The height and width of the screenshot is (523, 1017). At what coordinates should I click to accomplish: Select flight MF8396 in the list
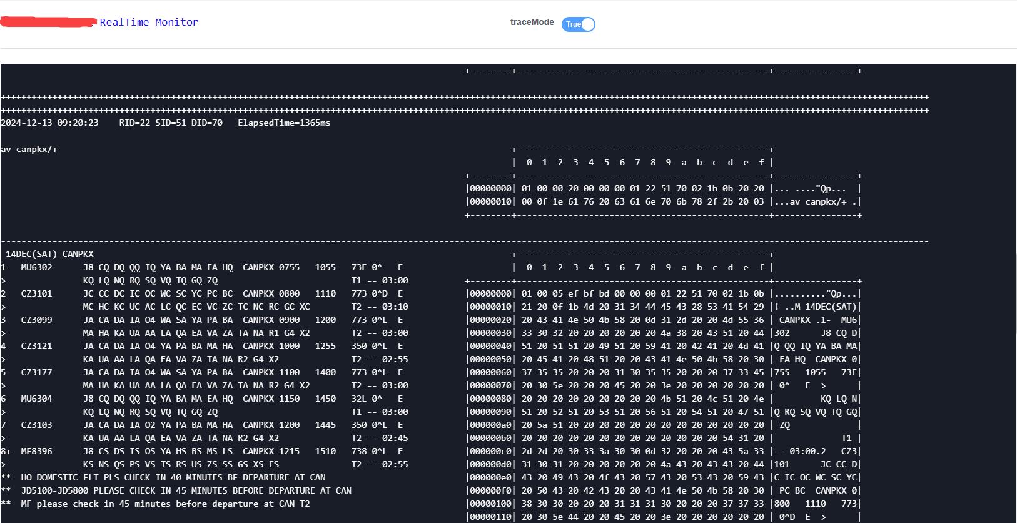(x=36, y=452)
